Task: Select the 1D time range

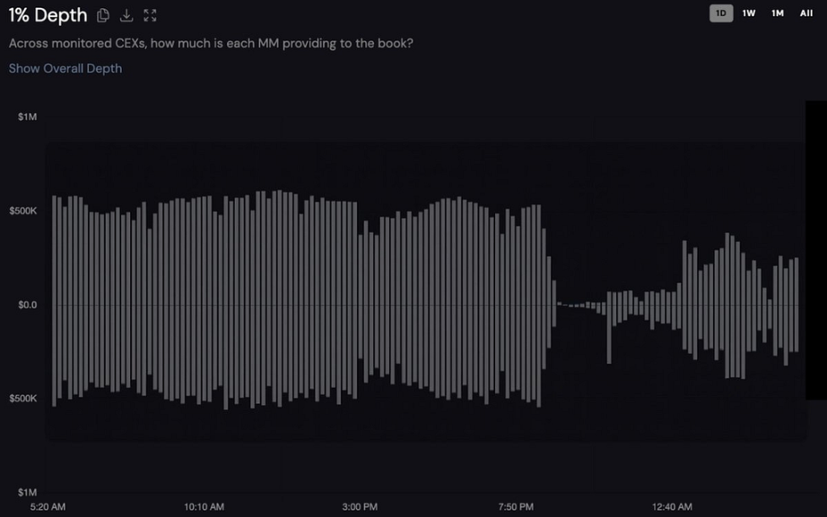Action: (x=721, y=13)
